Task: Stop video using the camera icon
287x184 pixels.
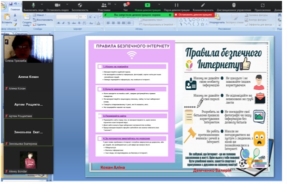Action: tap(57, 5)
